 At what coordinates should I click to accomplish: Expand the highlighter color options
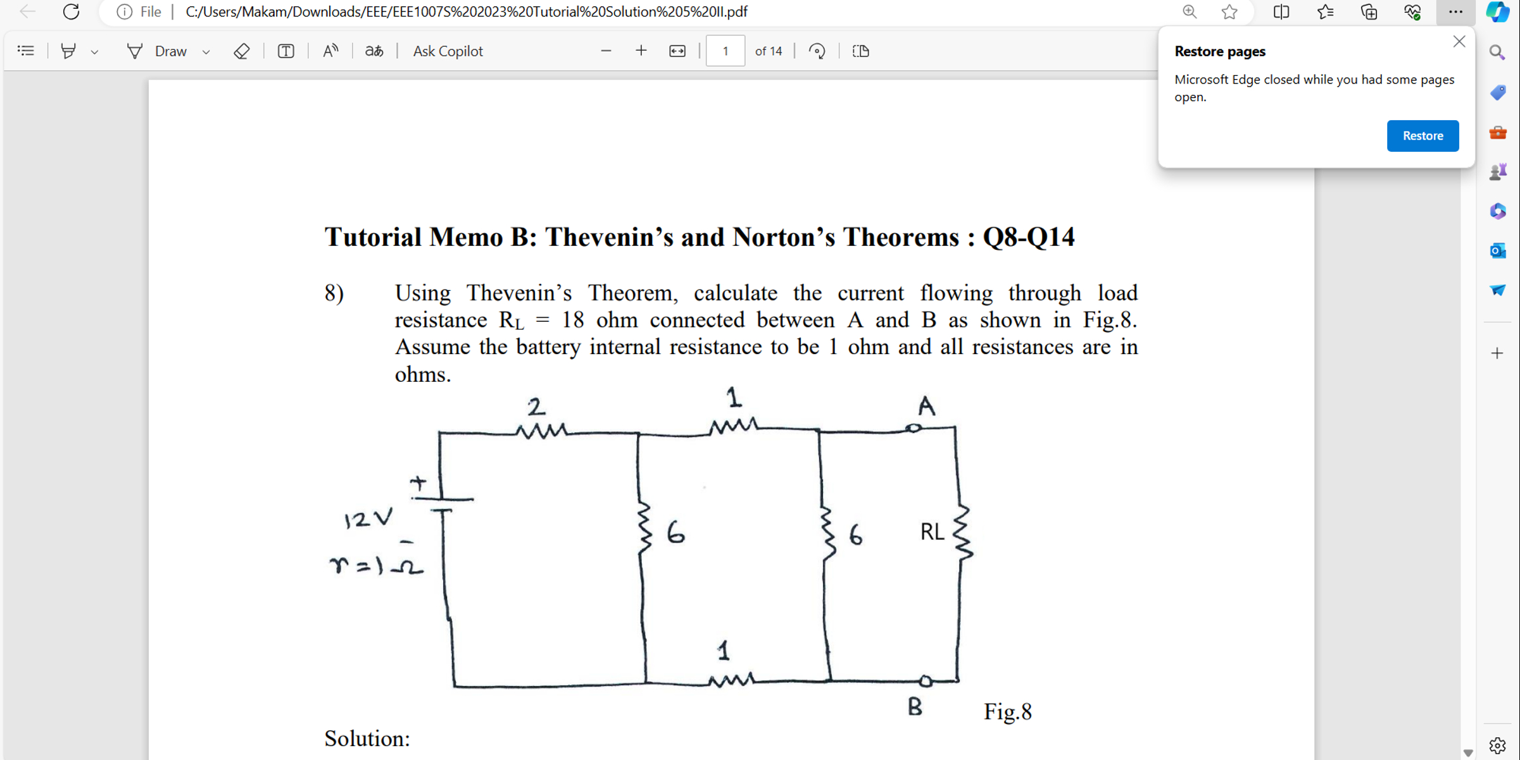coord(94,51)
